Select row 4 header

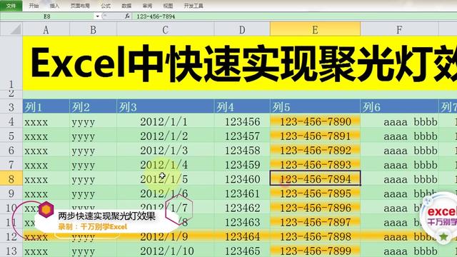[x=11, y=121]
